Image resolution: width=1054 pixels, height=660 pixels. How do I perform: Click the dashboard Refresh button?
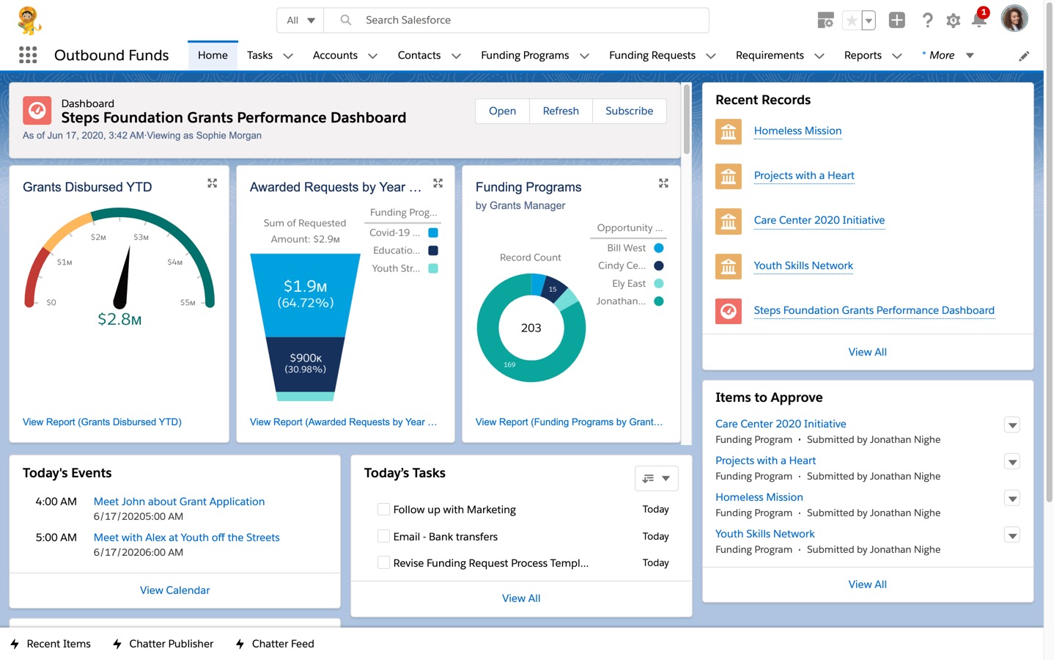561,111
